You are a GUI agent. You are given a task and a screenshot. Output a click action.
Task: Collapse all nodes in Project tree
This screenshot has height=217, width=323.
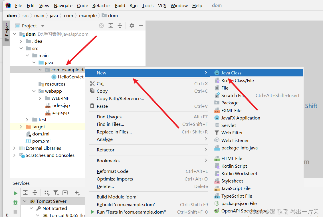120,26
